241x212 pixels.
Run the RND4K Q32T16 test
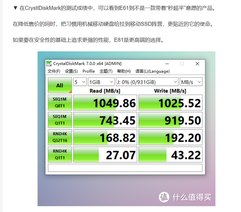click(60, 137)
